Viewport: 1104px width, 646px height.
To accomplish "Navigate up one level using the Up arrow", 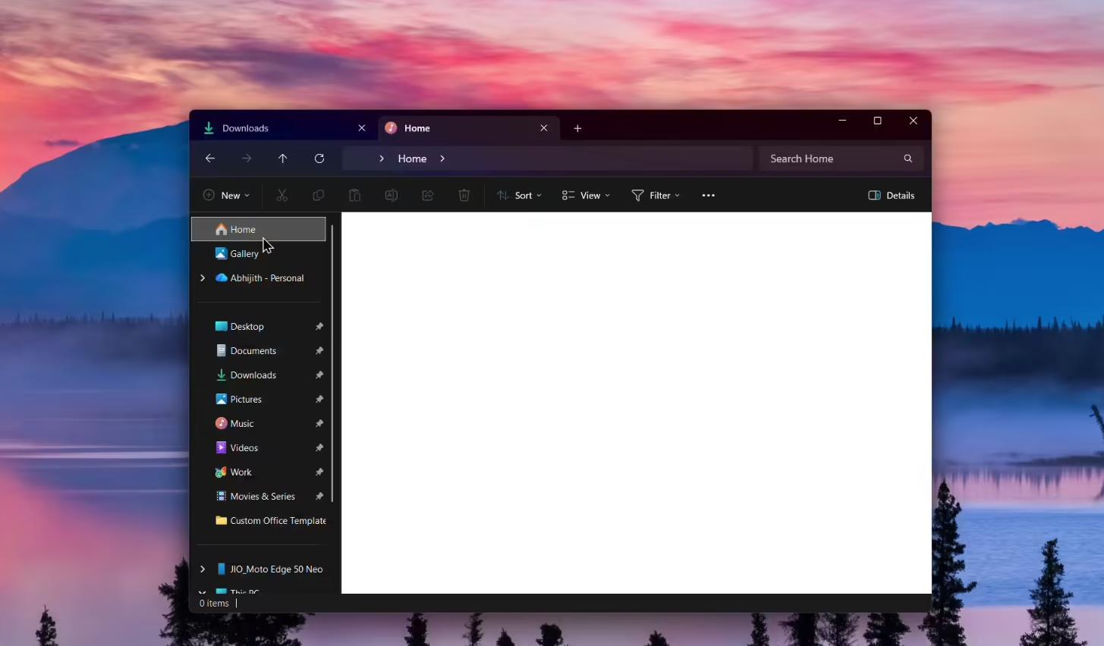I will 282,158.
